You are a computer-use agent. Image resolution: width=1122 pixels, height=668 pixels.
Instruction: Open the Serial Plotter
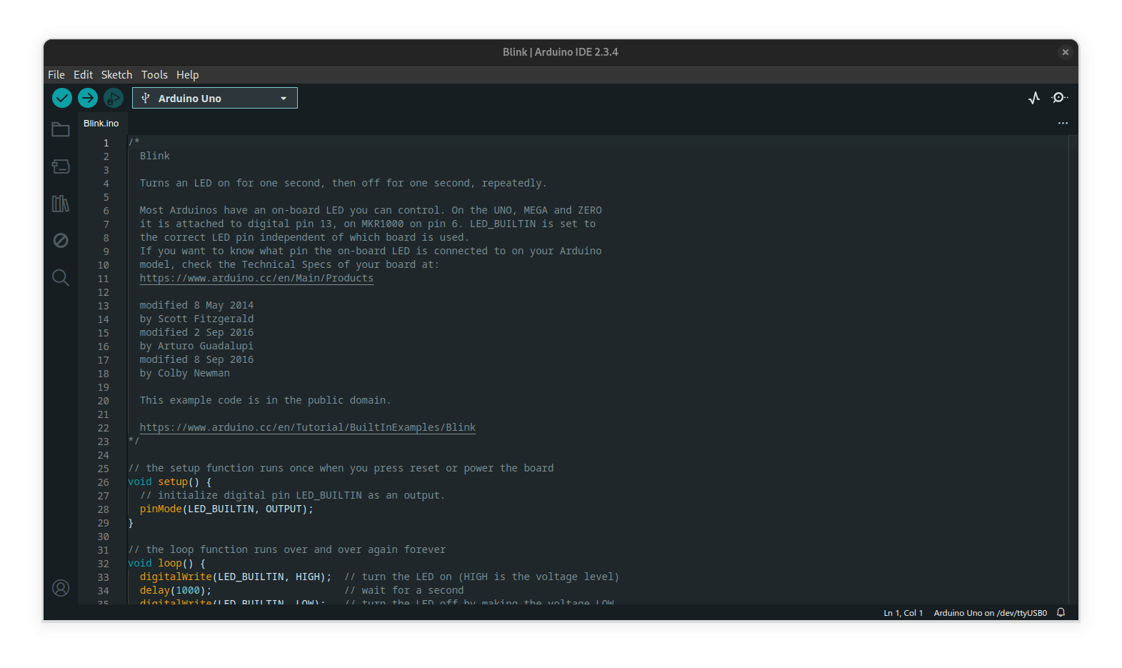click(1033, 98)
